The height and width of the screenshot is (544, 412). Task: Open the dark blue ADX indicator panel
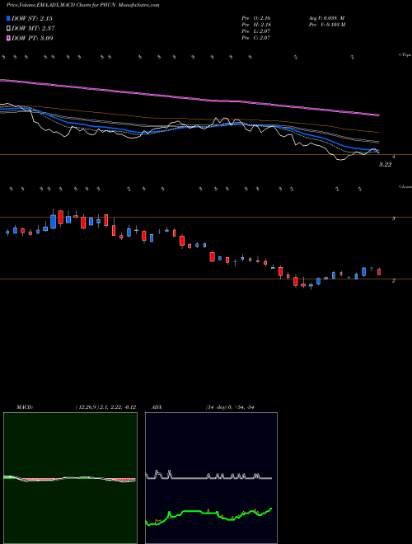point(211,478)
